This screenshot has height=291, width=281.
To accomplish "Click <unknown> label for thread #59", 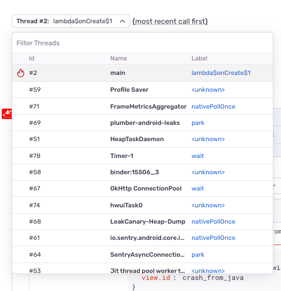I will click(208, 89).
